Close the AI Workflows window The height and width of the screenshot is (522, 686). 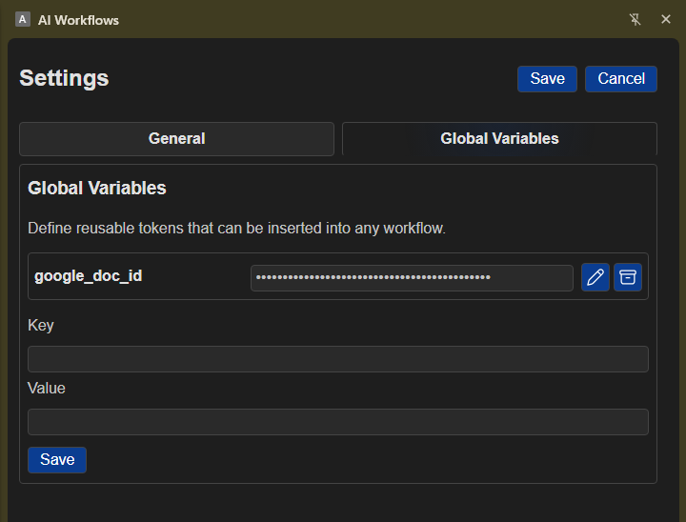click(665, 19)
